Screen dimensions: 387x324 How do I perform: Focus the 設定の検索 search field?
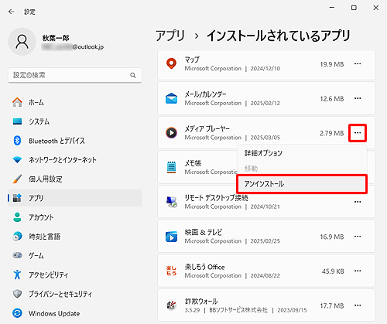pos(75,75)
